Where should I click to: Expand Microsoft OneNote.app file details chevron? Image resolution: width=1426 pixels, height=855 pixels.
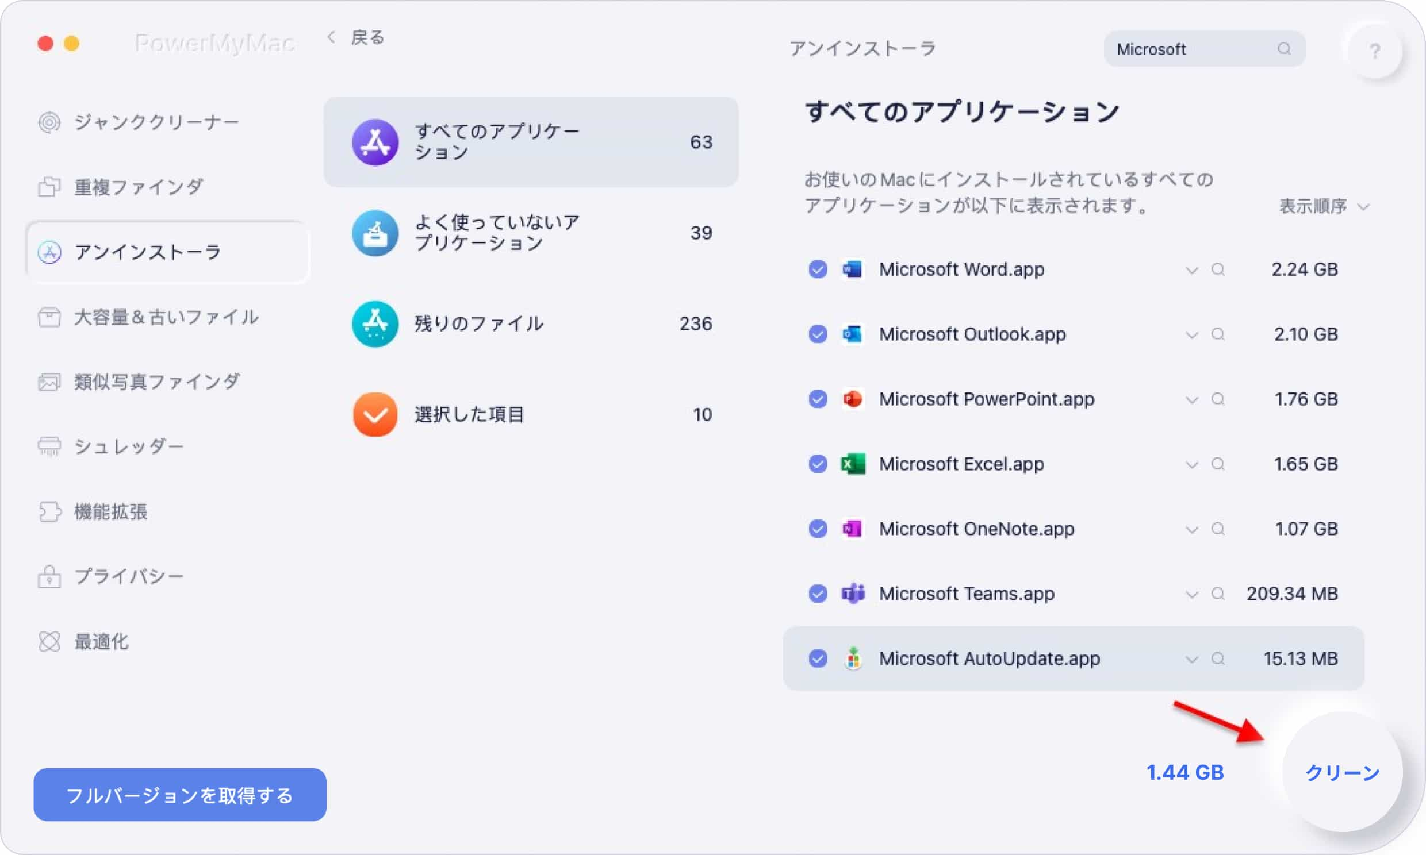(x=1192, y=529)
